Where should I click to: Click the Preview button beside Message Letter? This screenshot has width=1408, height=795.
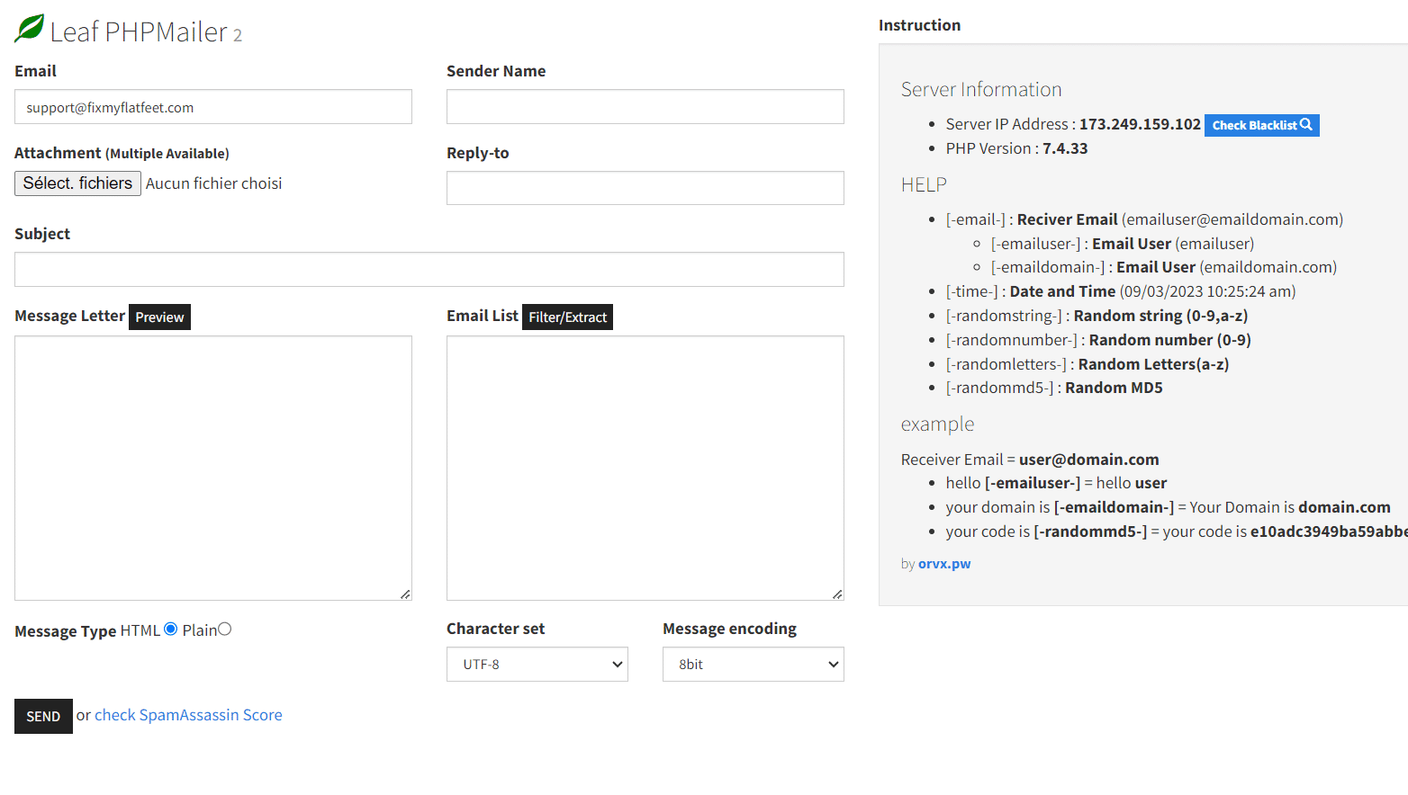[x=159, y=317]
